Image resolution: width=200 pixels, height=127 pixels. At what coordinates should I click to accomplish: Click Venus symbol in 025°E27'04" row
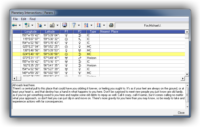pos(79,47)
